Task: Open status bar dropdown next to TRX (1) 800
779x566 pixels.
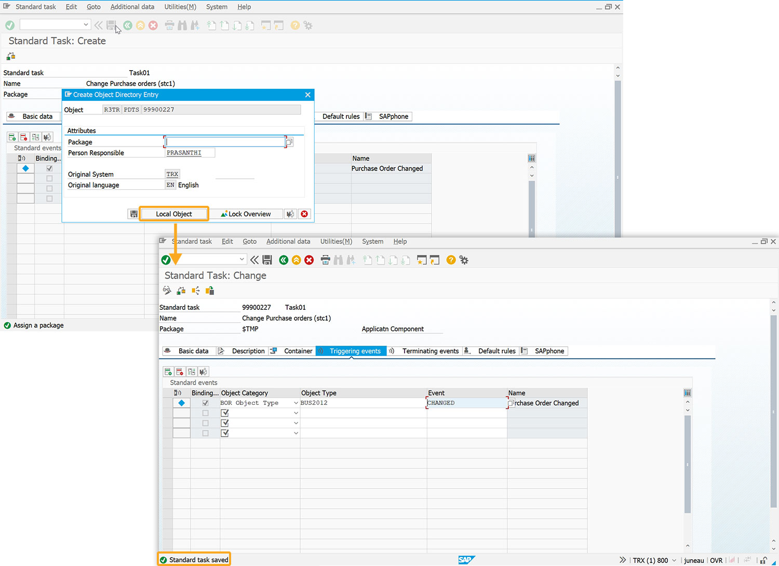Action: [x=674, y=560]
